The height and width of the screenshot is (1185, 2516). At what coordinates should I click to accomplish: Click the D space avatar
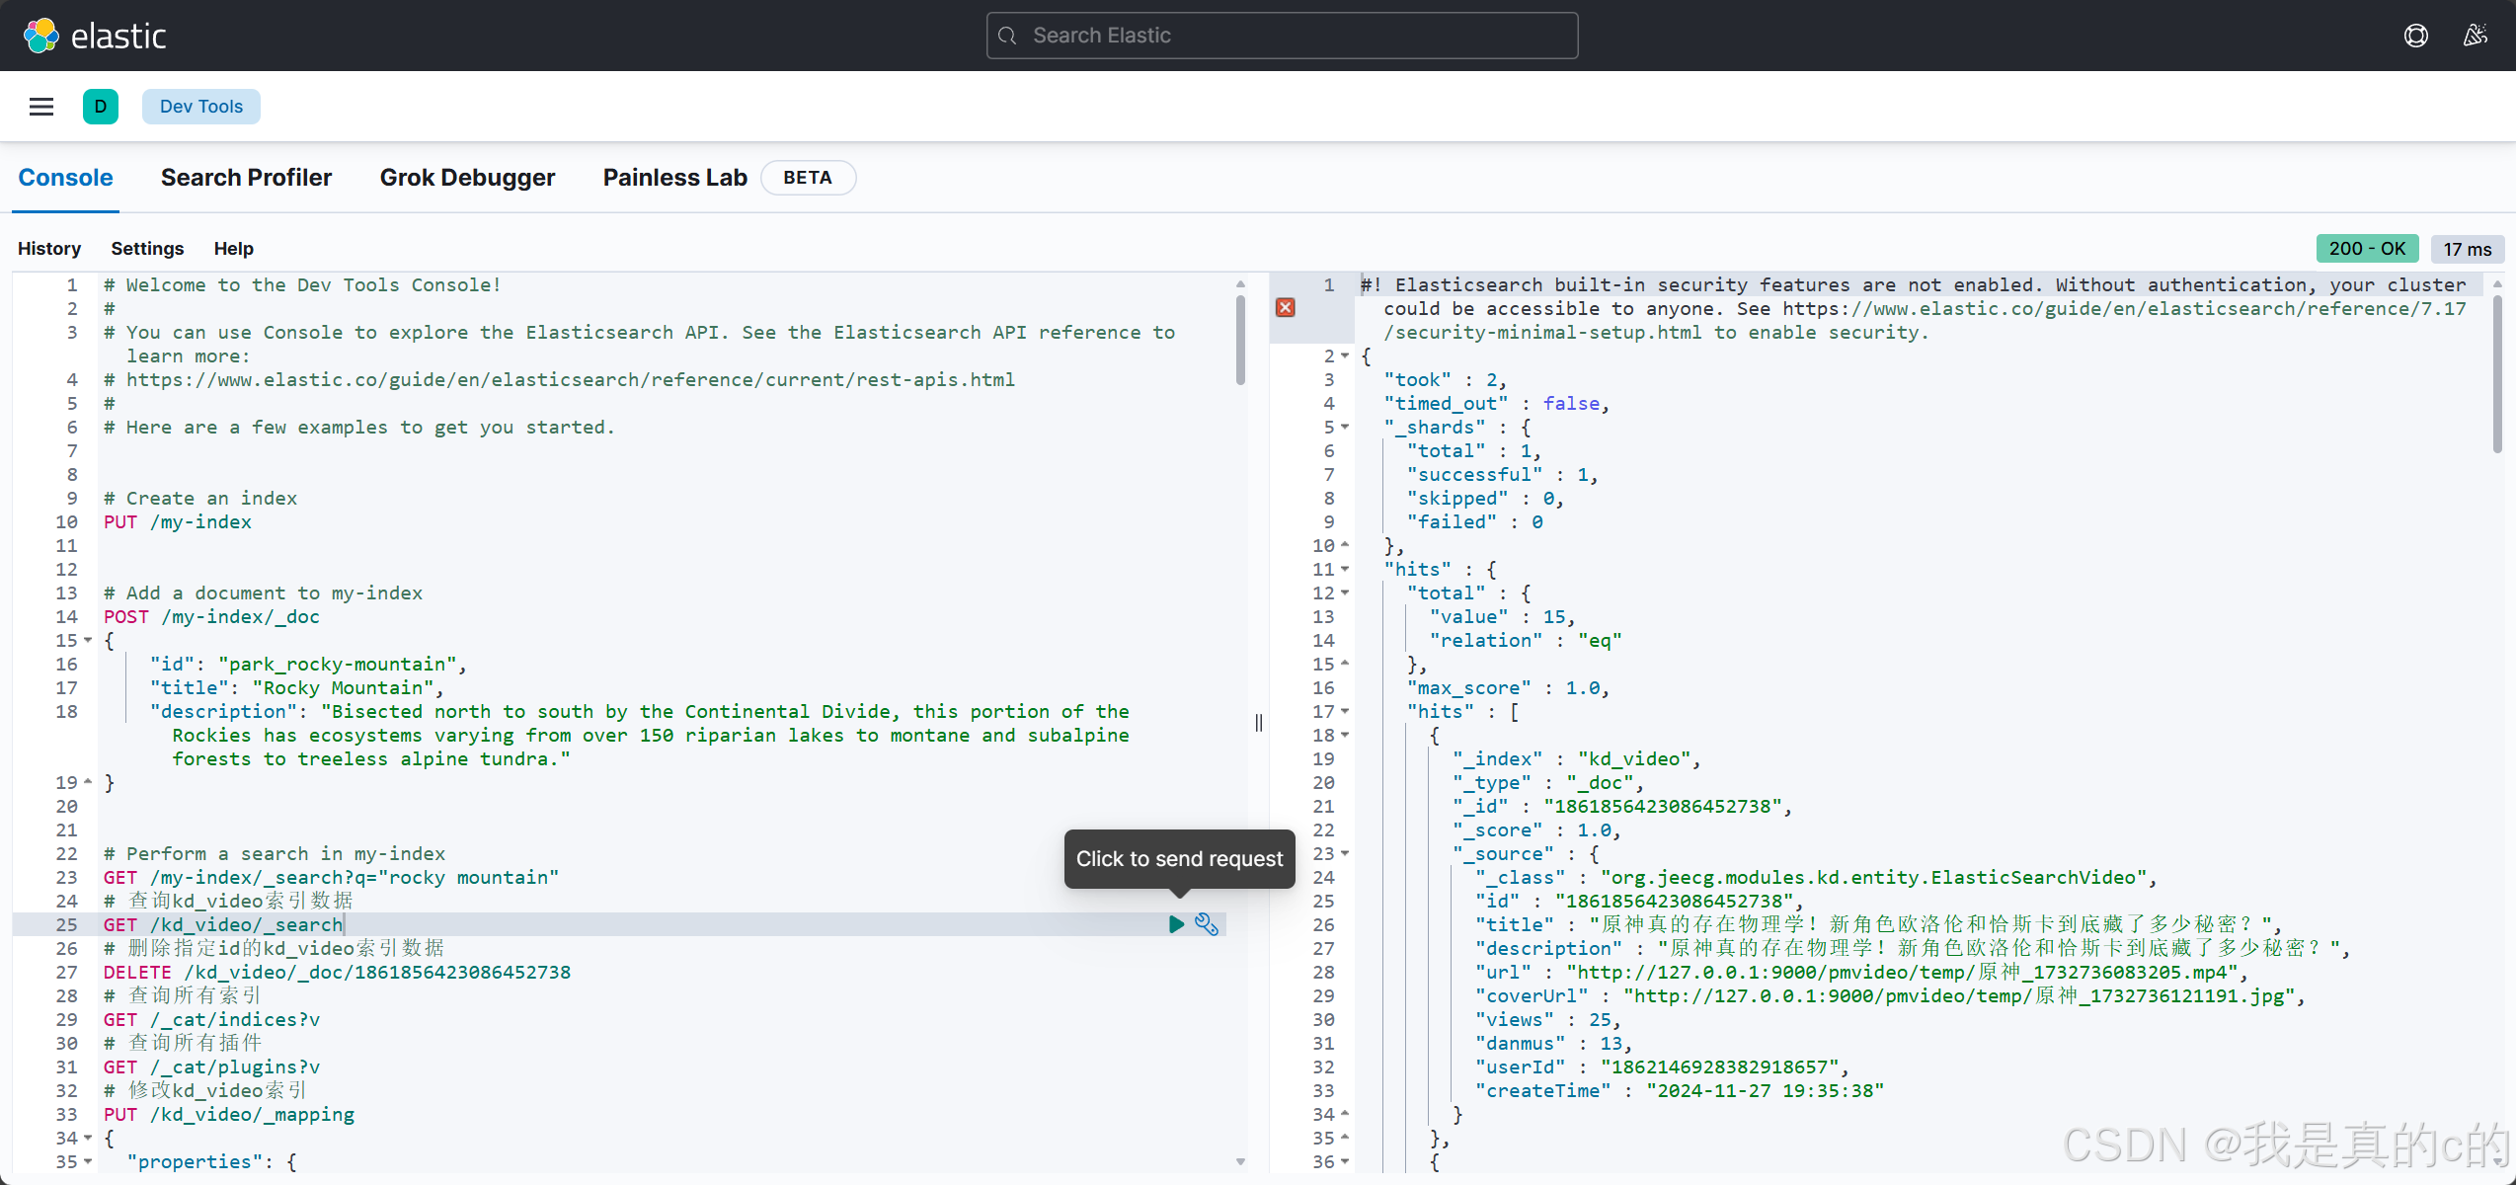pos(101,107)
